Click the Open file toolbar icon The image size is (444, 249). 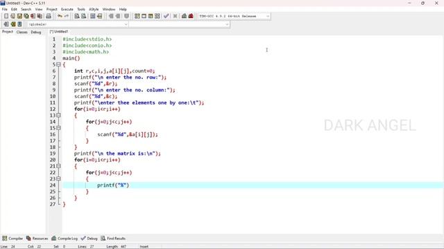pyautogui.click(x=12, y=16)
